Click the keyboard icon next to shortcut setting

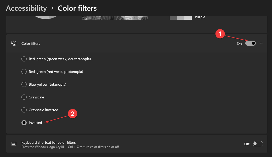point(13,143)
